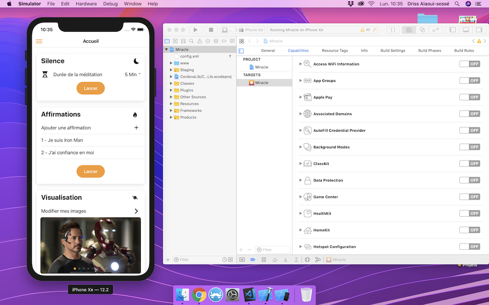489x305 pixels.
Task: Toggle the Associated Domains switch
Action: pyautogui.click(x=469, y=114)
